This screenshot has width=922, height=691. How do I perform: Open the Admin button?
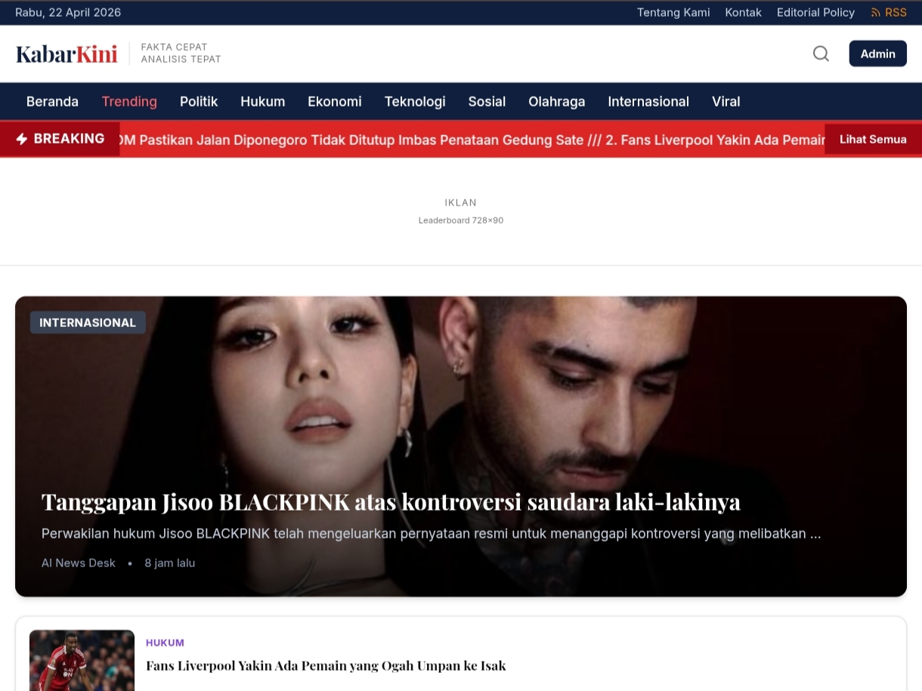[x=877, y=54]
